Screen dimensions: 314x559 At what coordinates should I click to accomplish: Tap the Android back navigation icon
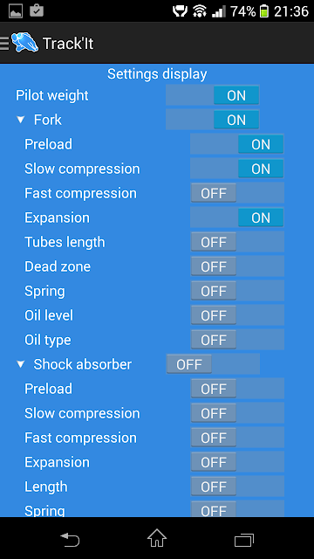click(70, 540)
